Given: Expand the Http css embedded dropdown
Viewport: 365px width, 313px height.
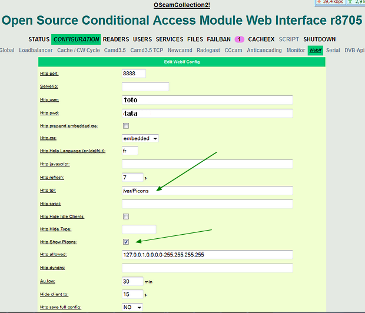Looking at the screenshot, I should [x=140, y=138].
